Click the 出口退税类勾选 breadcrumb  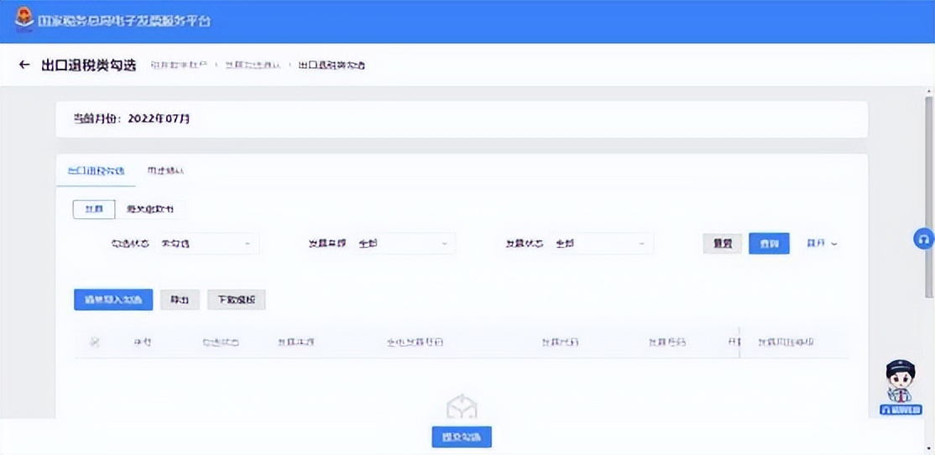tap(332, 65)
